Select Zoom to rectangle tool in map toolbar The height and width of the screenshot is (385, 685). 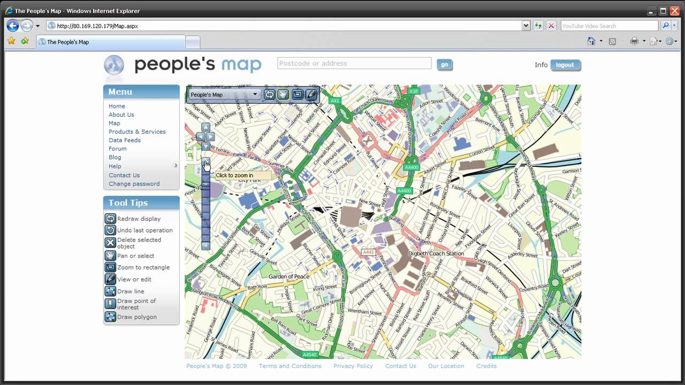[298, 95]
